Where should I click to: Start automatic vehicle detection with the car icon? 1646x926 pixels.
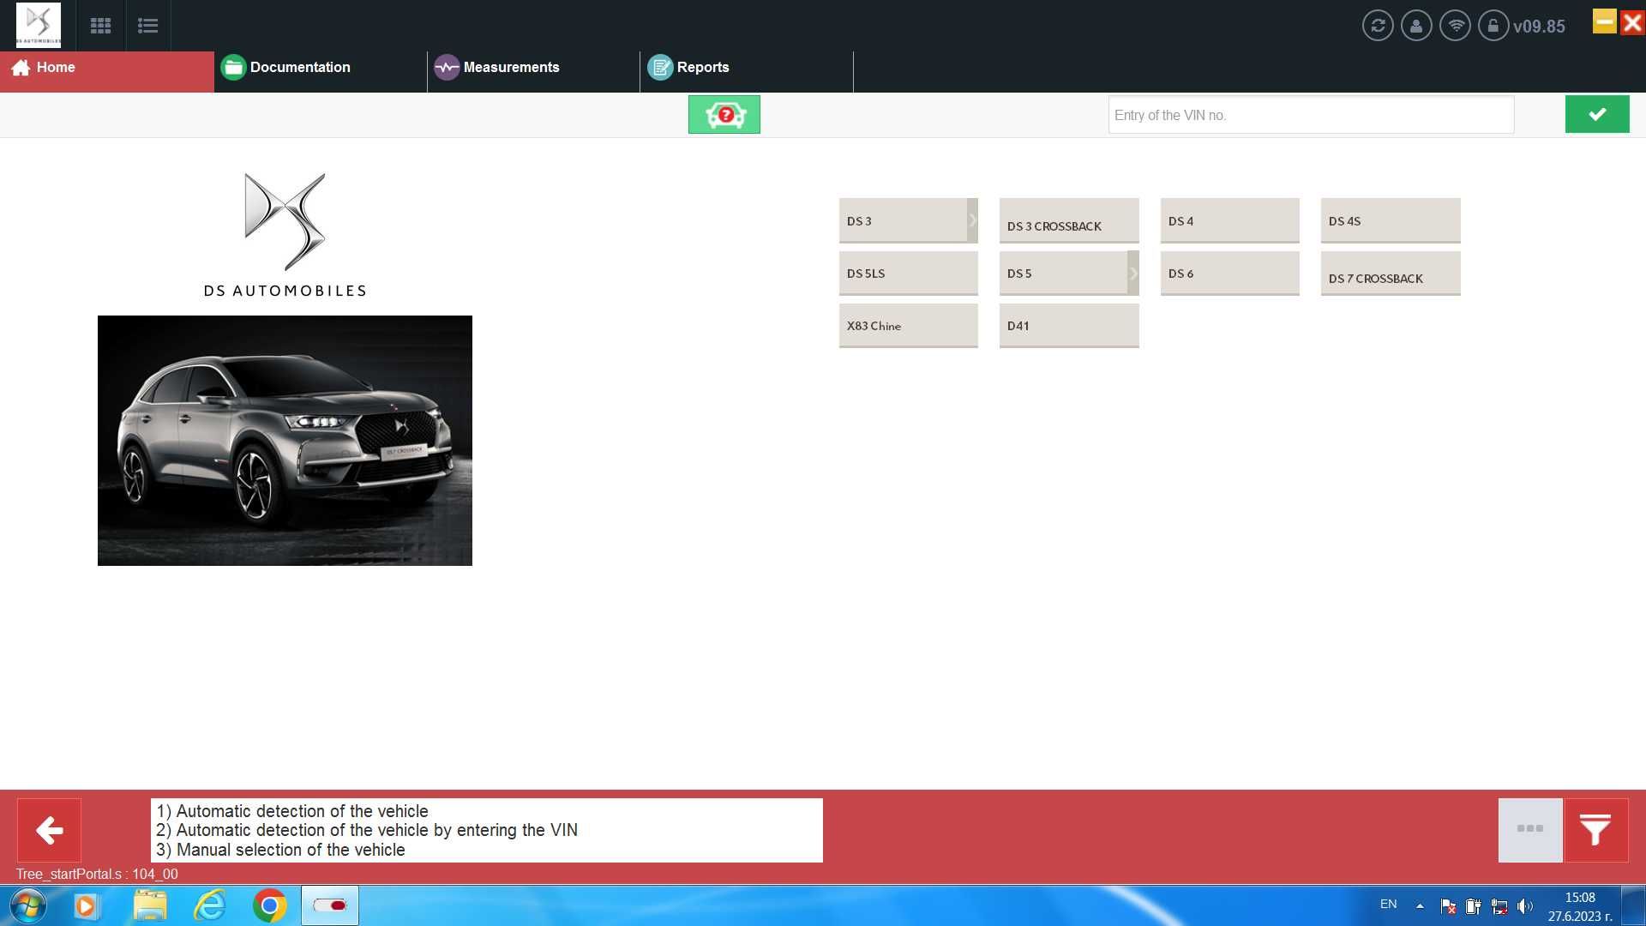pyautogui.click(x=724, y=114)
